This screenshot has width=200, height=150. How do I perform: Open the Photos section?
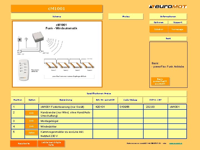click(x=126, y=16)
